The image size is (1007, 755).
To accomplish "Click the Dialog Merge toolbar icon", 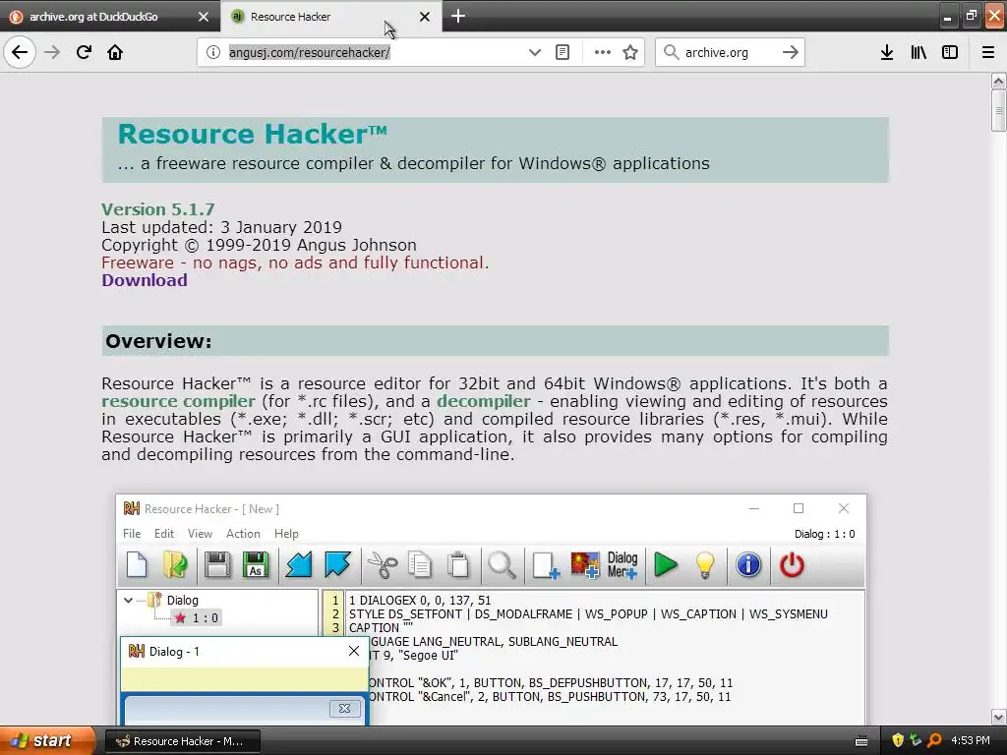I will [x=622, y=565].
